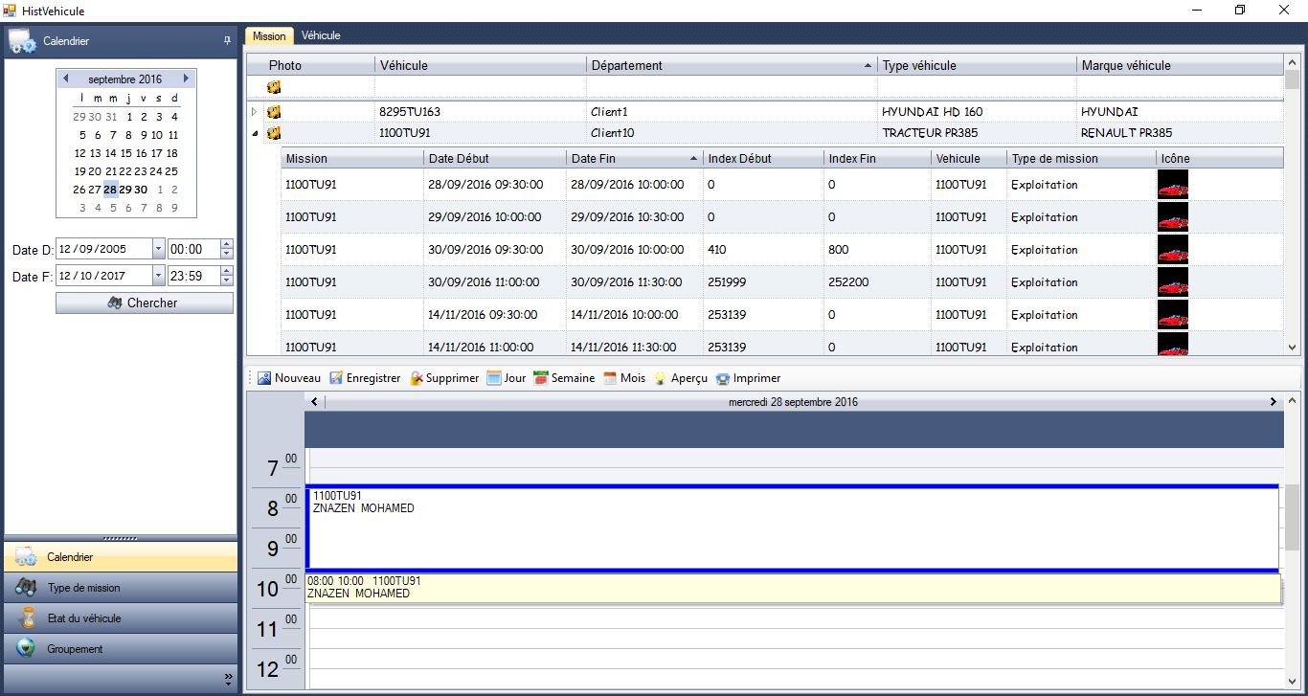Select September 30 in the calendar

click(141, 190)
